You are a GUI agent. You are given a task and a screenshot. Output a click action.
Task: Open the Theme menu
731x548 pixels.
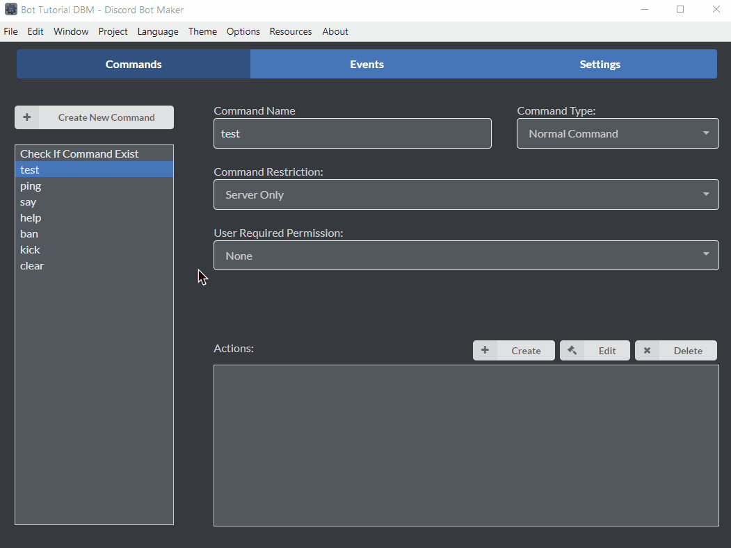pos(202,32)
